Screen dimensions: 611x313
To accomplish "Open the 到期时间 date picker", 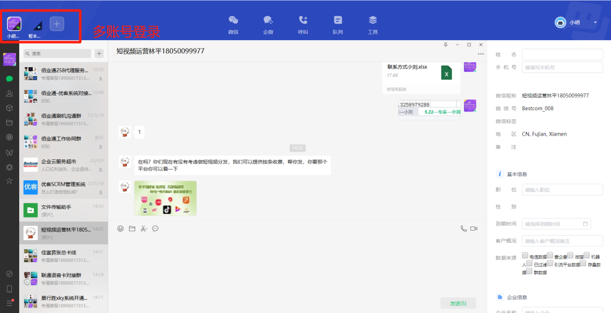I will tap(557, 224).
